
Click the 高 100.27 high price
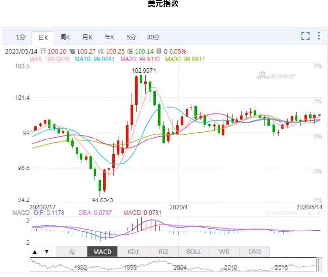(82, 51)
